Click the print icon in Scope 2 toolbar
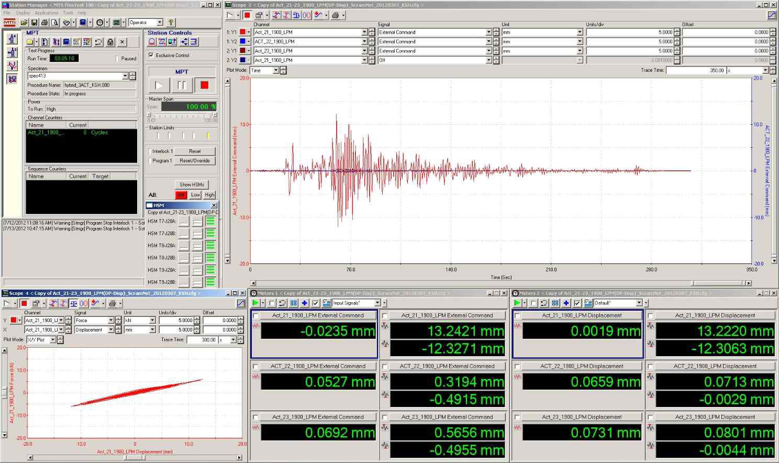The width and height of the screenshot is (779, 463). pos(335,15)
